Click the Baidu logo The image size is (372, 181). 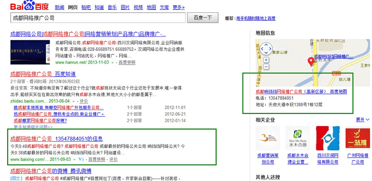pos(29,6)
